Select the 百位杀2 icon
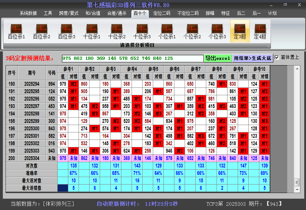Screen dimensions: 306x210 pos(41,31)
